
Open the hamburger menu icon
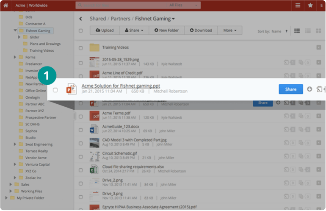coord(298,5)
